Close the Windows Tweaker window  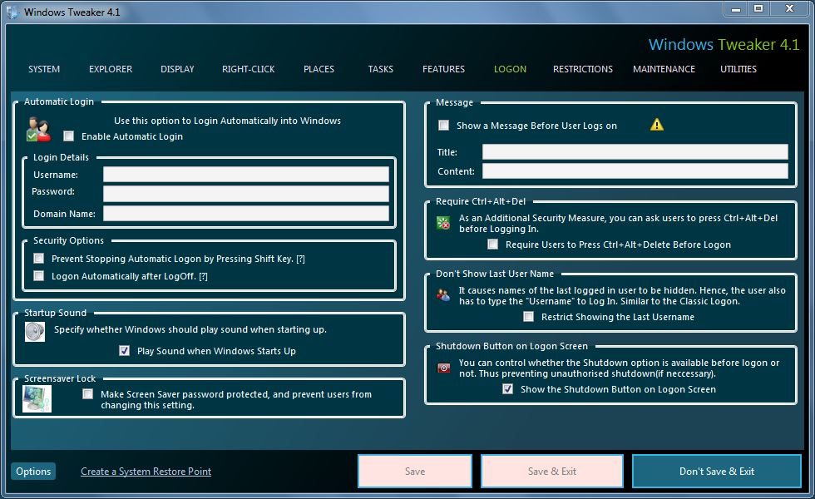[790, 9]
